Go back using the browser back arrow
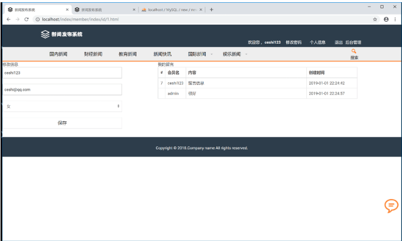The height and width of the screenshot is (241, 402). point(8,19)
